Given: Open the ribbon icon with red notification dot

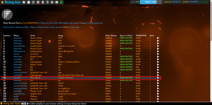Looking at the screenshot, I should pyautogui.click(x=38, y=2).
